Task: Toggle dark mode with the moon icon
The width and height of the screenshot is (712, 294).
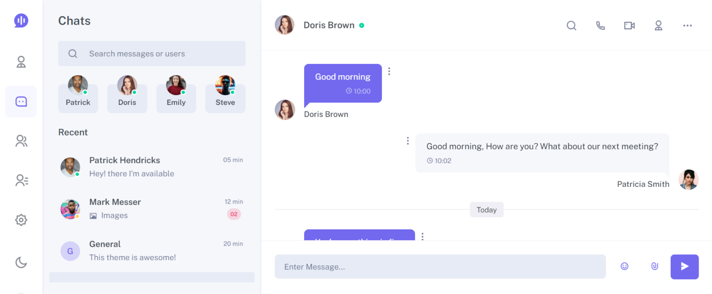Action: (x=21, y=262)
